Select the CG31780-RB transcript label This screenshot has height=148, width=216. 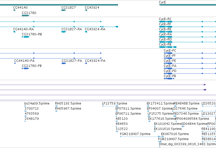[32, 34]
